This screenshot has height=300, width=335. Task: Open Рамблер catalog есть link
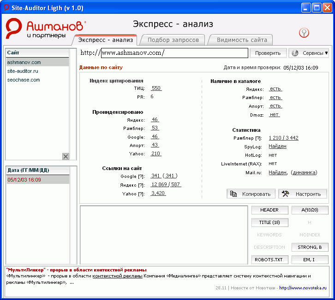point(275,98)
